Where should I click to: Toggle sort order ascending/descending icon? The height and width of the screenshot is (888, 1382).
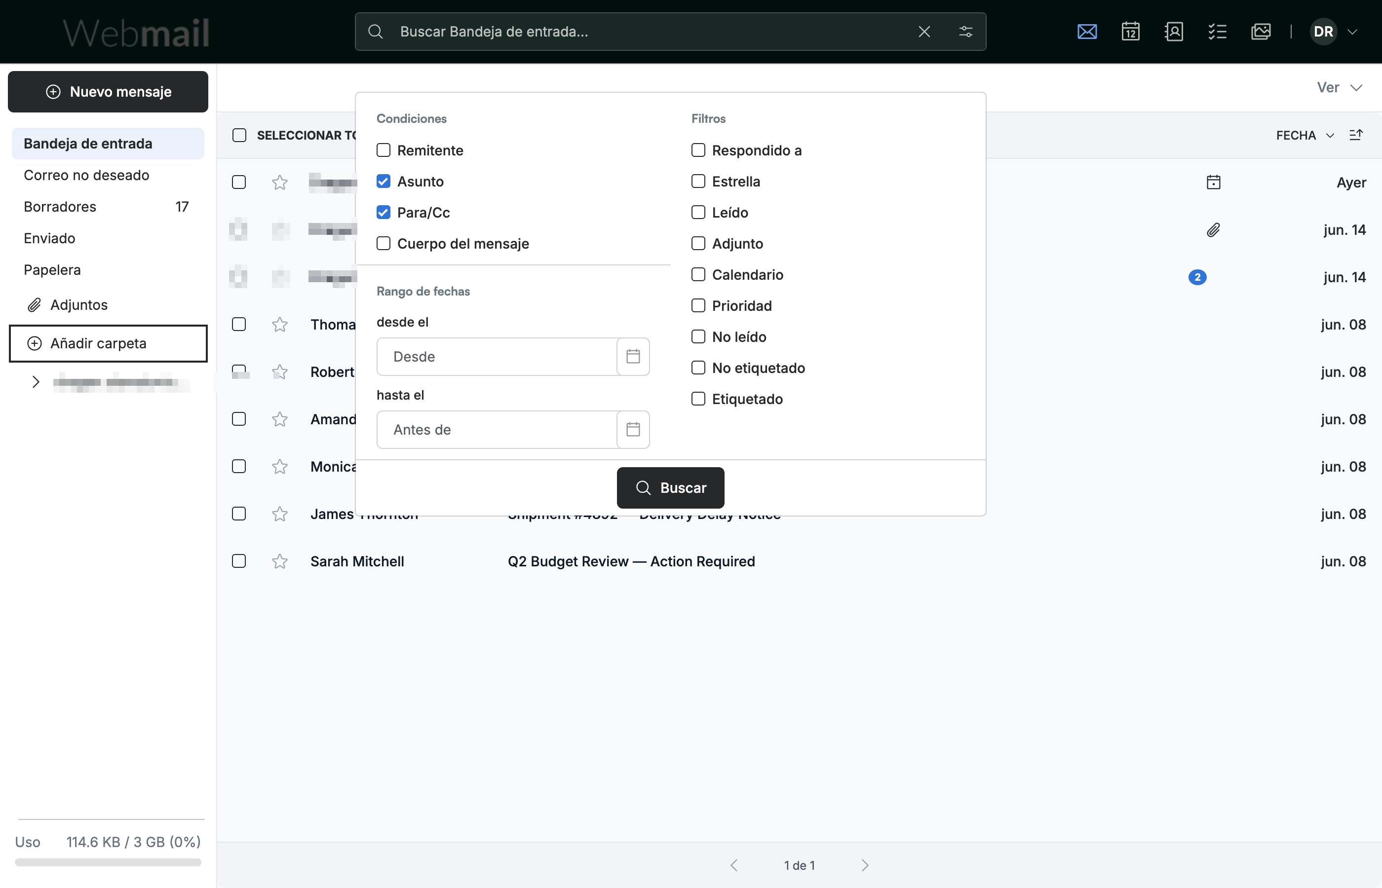coord(1355,135)
